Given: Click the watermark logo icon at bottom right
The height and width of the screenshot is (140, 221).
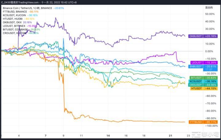Looking at the screenshot, I should pyautogui.click(x=197, y=135).
